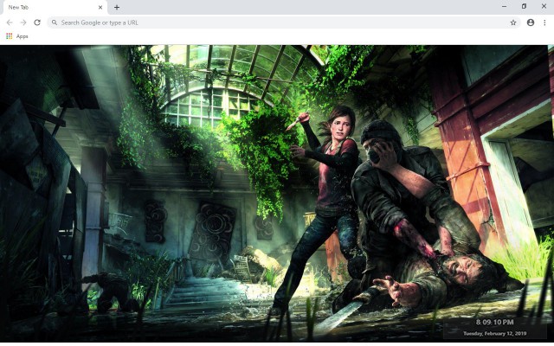
Task: Open the Chrome three-dot menu
Action: click(x=544, y=22)
